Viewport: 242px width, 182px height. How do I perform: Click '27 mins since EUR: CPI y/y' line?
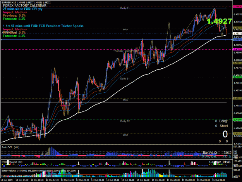(23, 9)
